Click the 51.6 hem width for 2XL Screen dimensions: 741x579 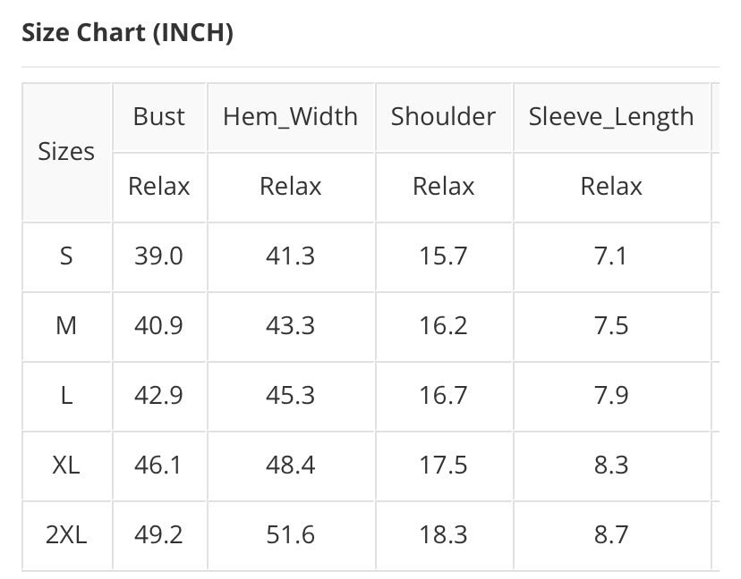click(x=290, y=535)
